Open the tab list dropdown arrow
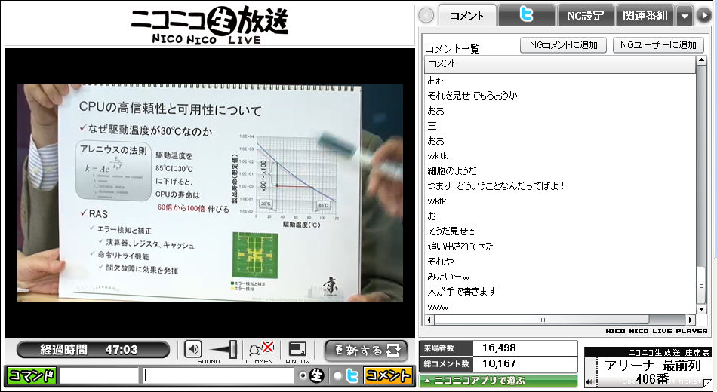 pos(684,17)
